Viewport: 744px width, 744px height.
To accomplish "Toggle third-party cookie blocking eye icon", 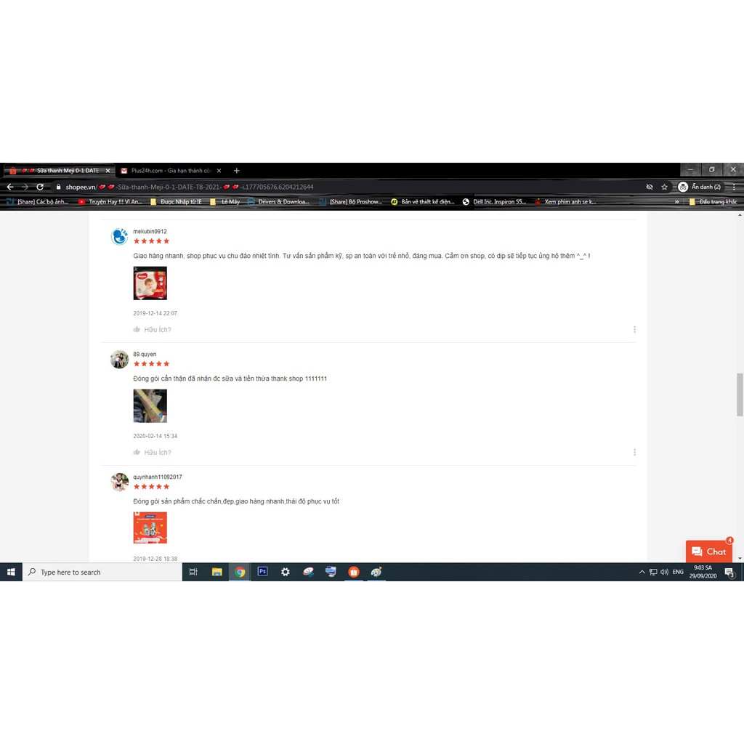I will 649,187.
